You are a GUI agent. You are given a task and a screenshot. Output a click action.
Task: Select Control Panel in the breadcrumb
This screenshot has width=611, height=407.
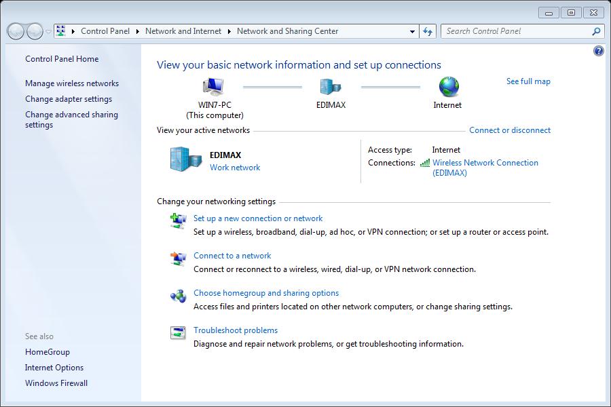tap(105, 31)
